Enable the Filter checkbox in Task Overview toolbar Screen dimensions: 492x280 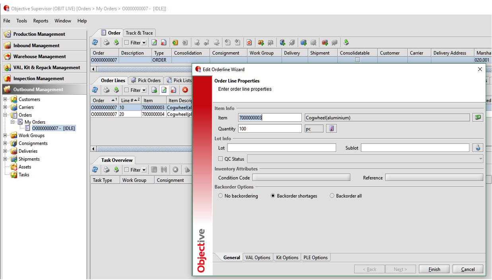coord(126,170)
